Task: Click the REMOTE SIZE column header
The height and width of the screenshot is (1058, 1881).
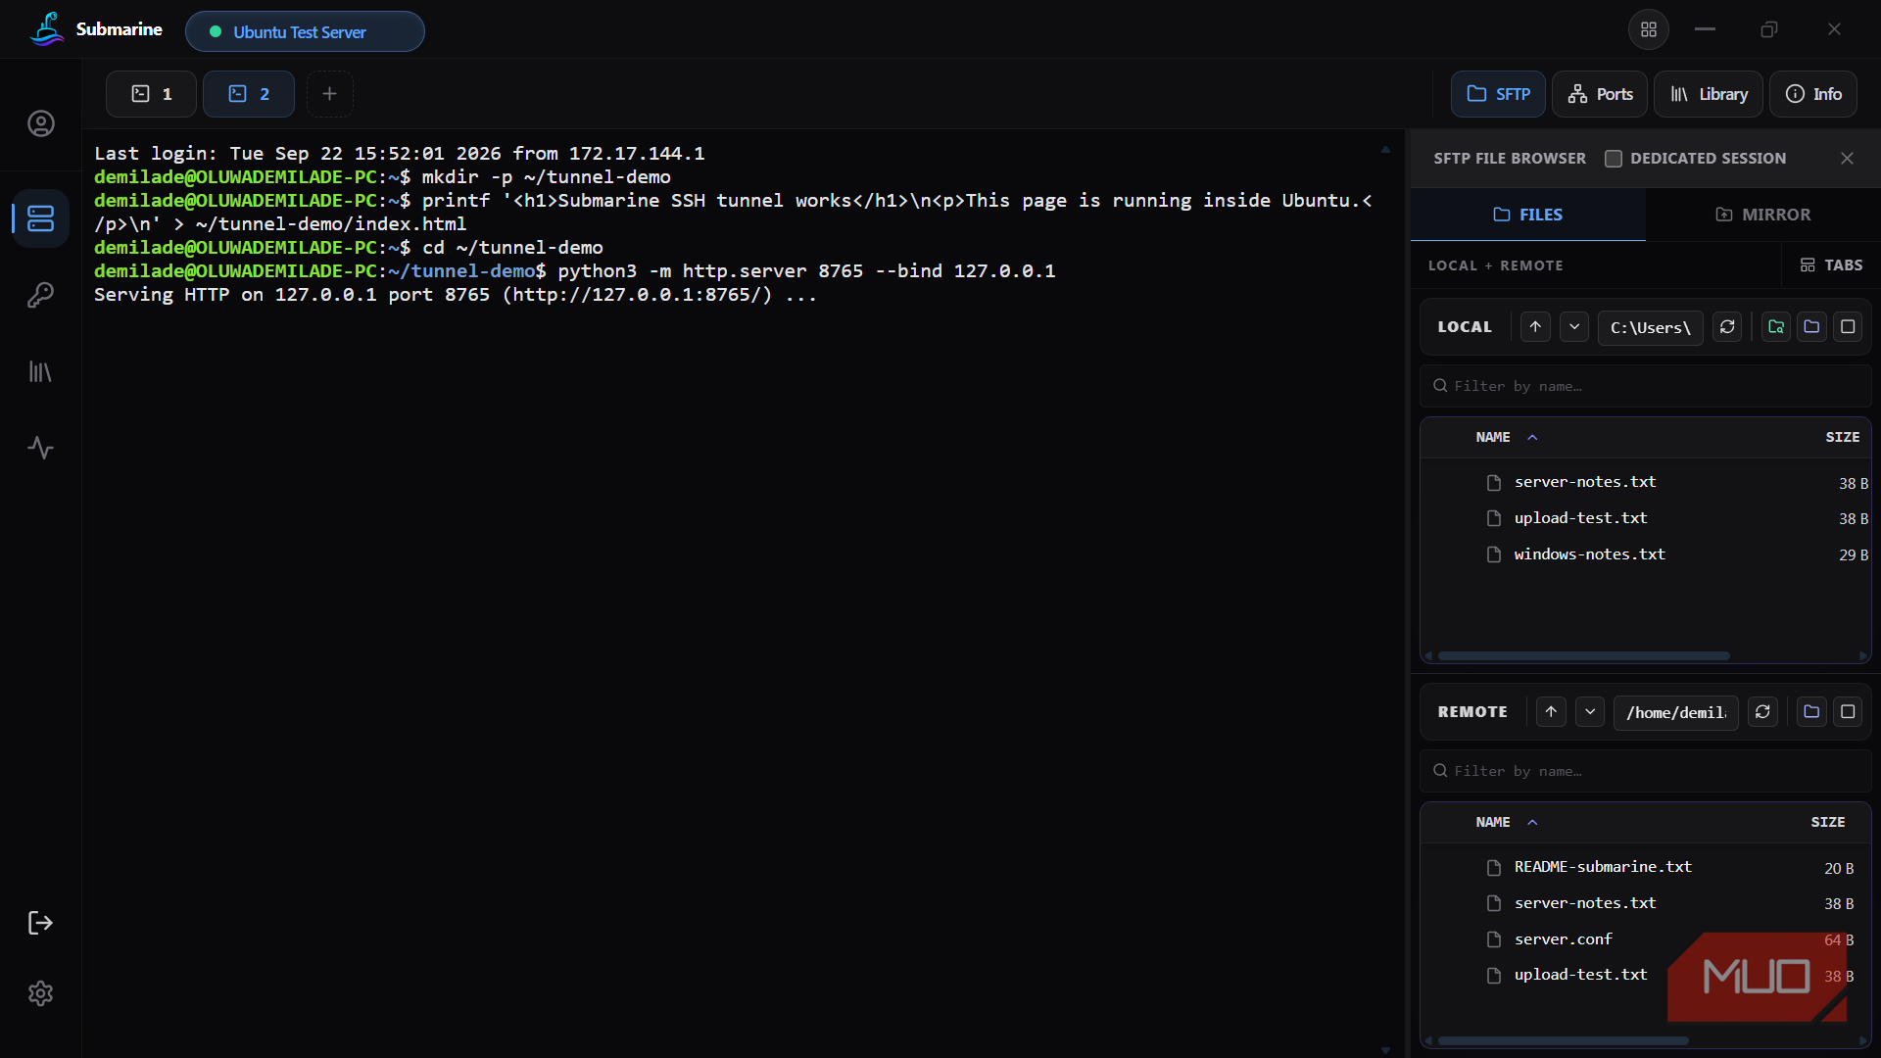Action: [x=1827, y=822]
